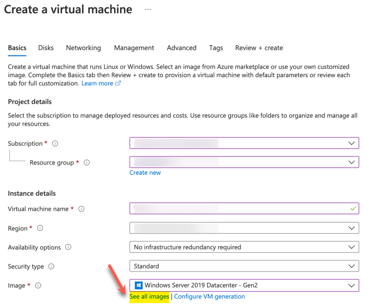Switch to the Management tab

(x=134, y=48)
